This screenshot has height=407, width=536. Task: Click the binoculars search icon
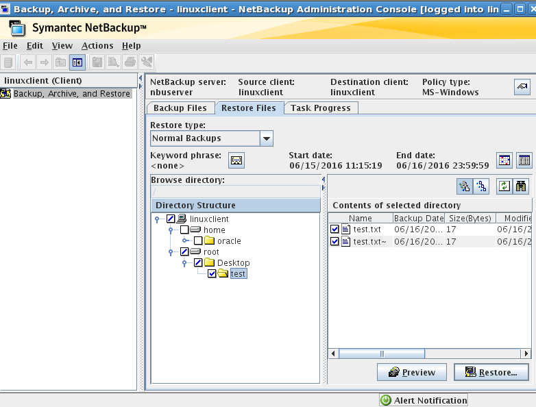pos(521,186)
